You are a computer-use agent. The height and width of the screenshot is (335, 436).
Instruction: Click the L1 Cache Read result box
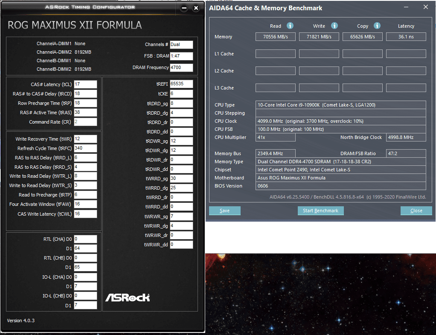click(x=275, y=54)
